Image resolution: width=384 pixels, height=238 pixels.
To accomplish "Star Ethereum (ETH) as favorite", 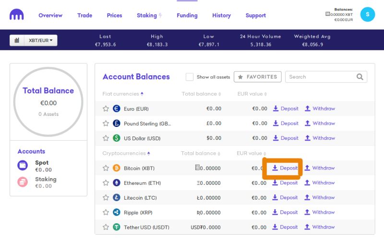I will (x=106, y=183).
